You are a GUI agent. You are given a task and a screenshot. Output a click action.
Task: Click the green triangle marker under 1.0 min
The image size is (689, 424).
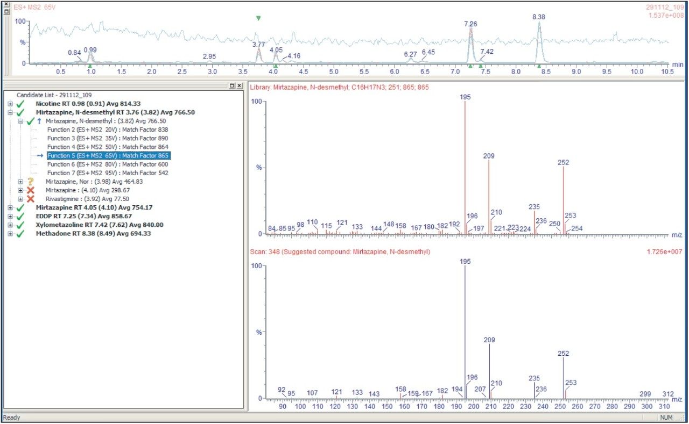pos(90,66)
